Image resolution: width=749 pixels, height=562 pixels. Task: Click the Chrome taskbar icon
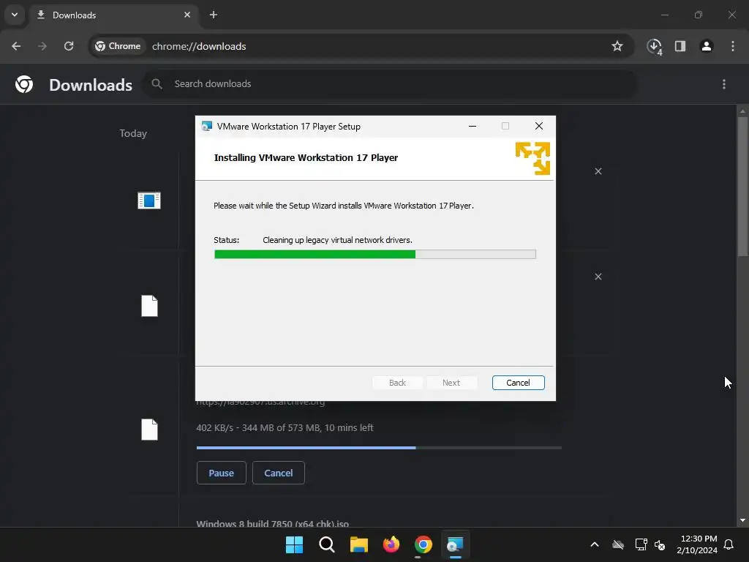click(424, 544)
